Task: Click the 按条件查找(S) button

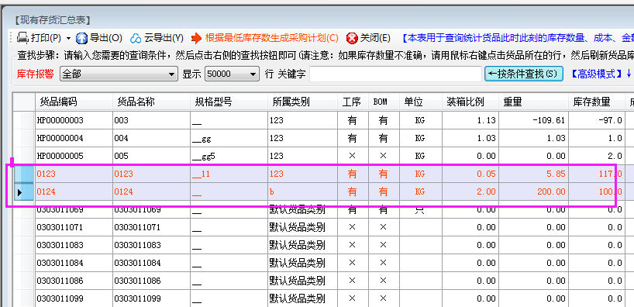Action: [524, 74]
